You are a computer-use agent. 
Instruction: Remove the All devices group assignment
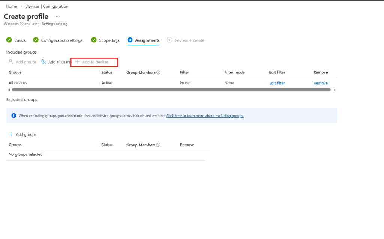[x=321, y=83]
